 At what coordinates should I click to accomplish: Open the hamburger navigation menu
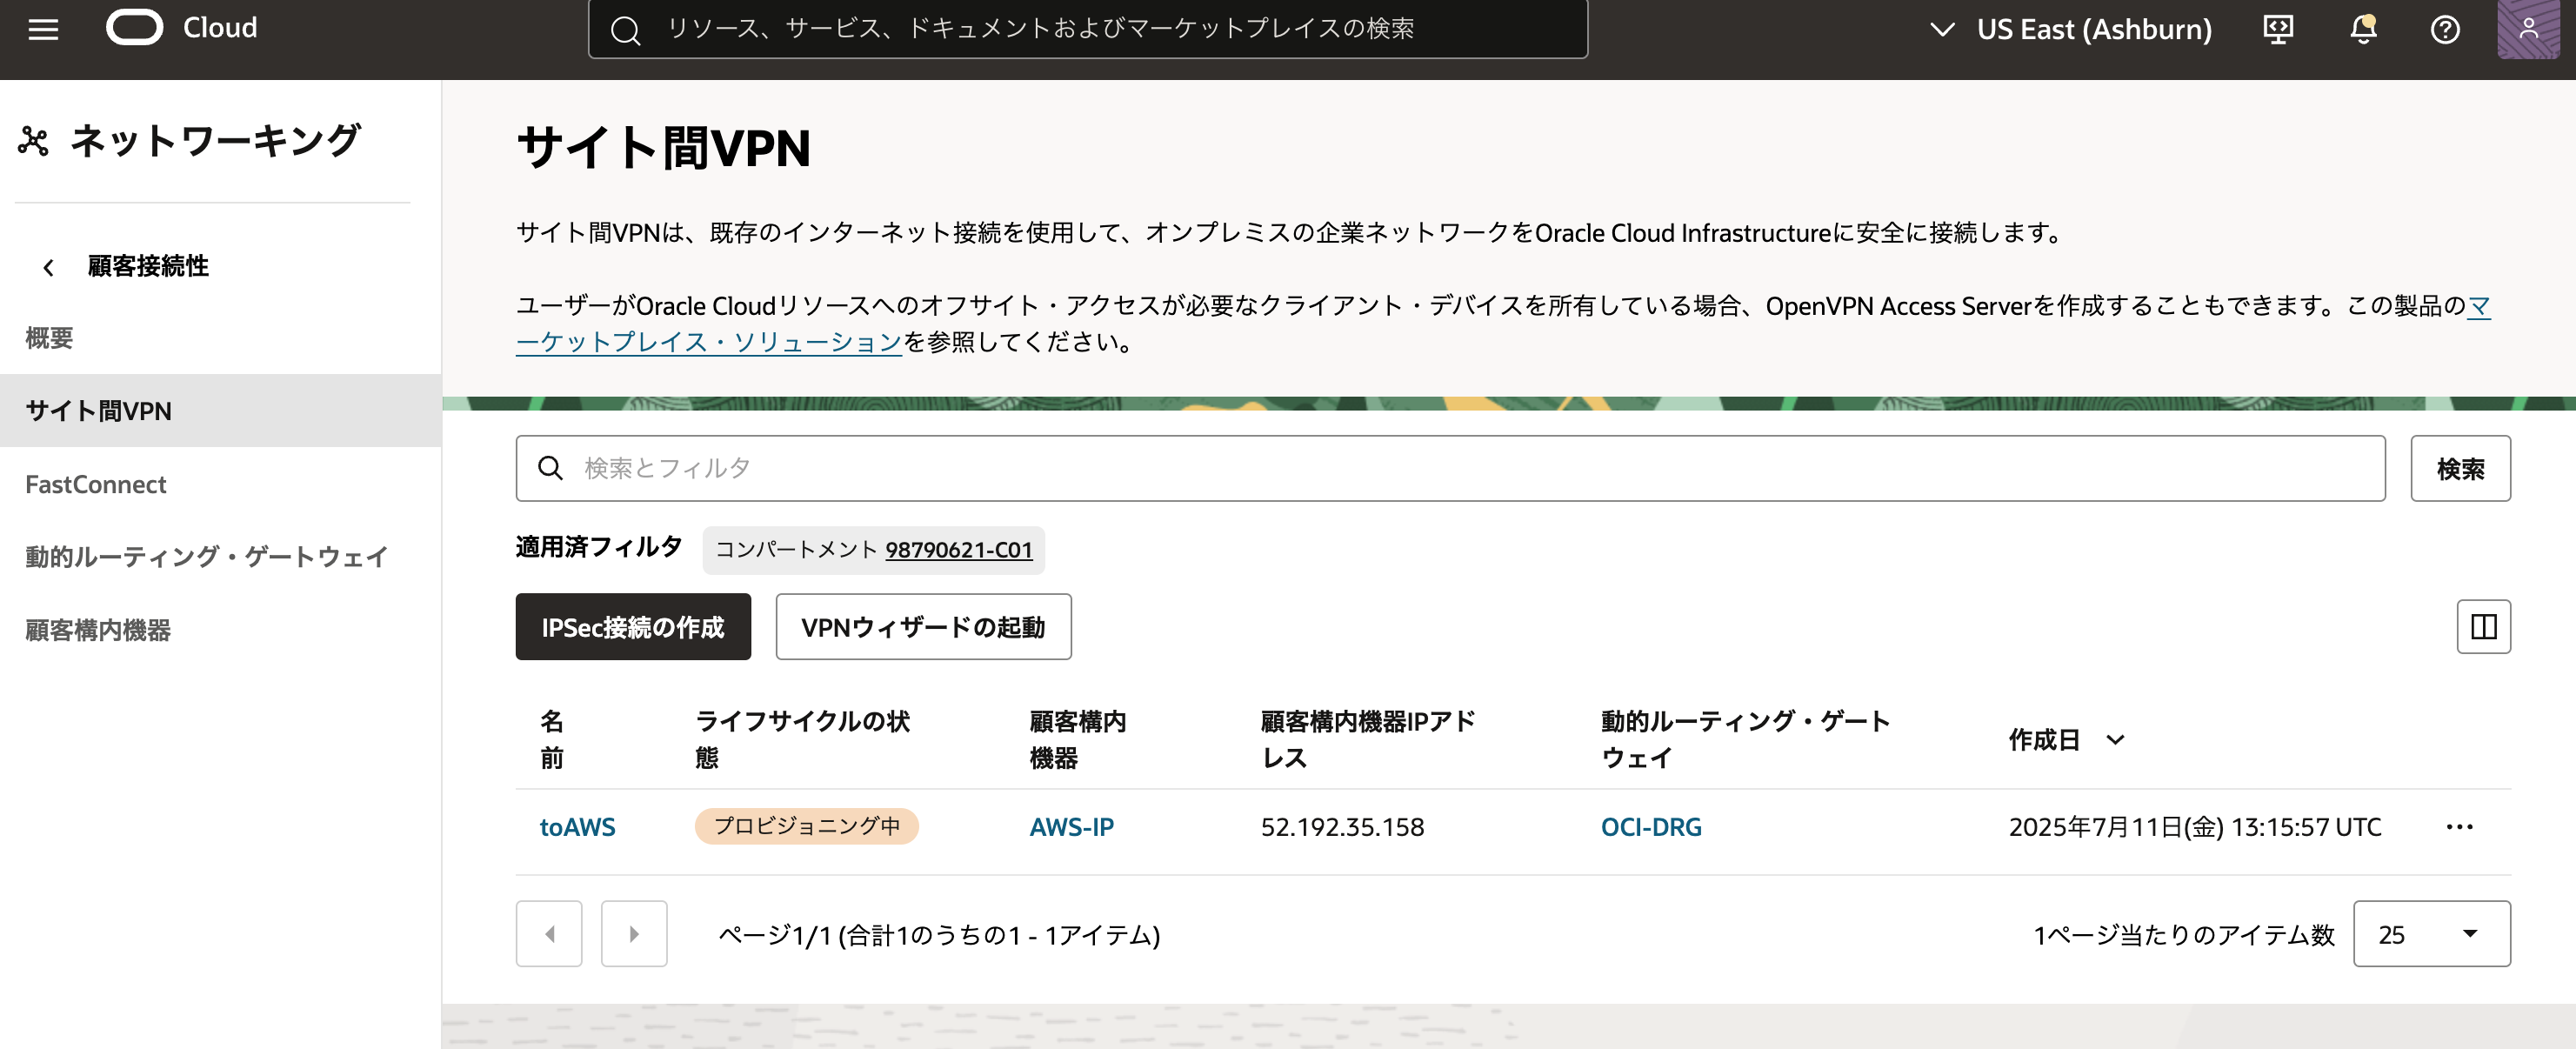(43, 29)
